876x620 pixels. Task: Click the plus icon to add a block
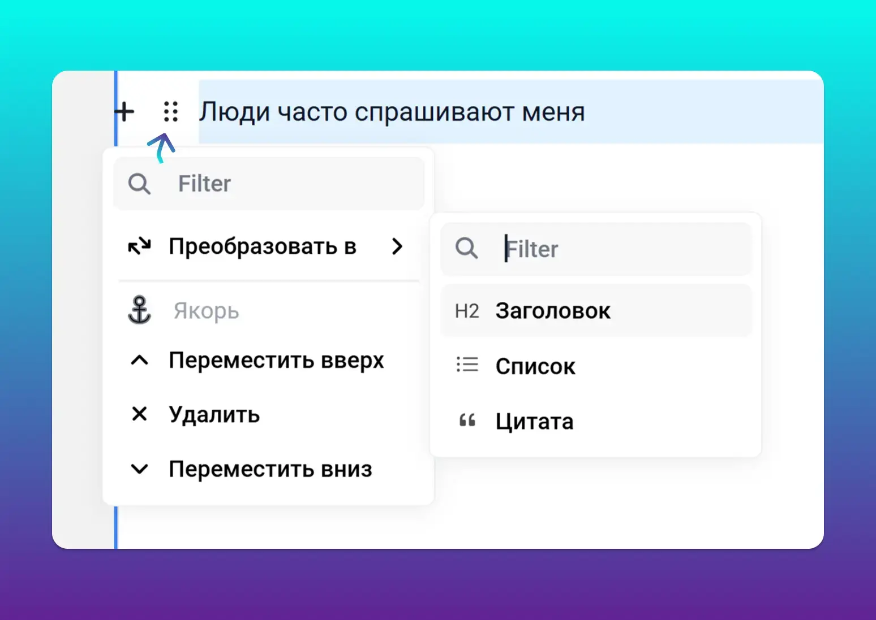click(124, 112)
